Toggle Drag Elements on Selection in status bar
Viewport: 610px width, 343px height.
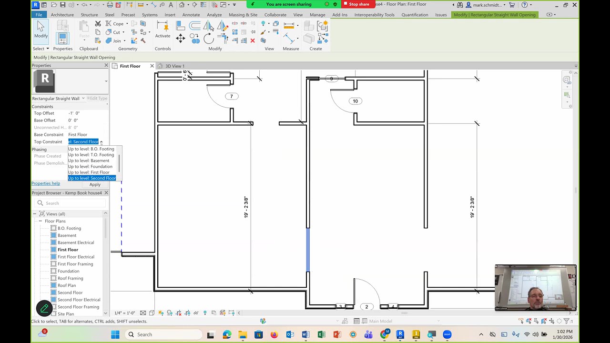coord(552,322)
